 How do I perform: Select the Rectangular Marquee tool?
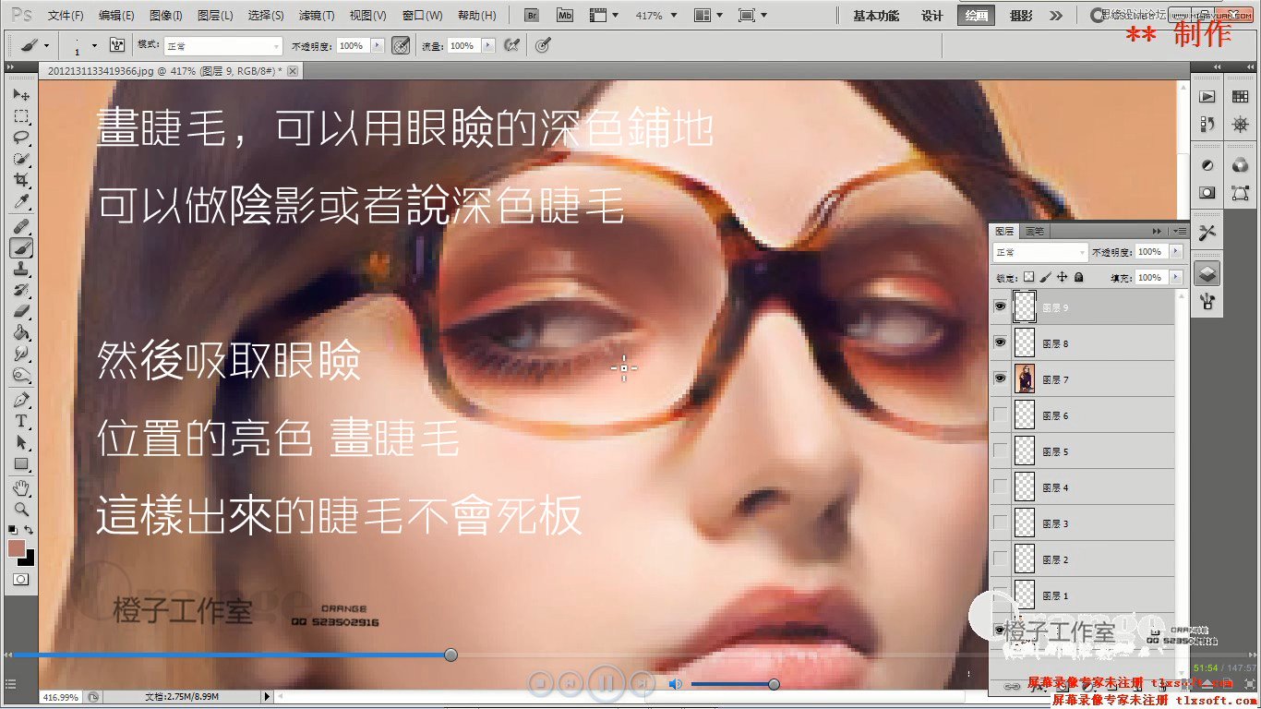pos(21,116)
